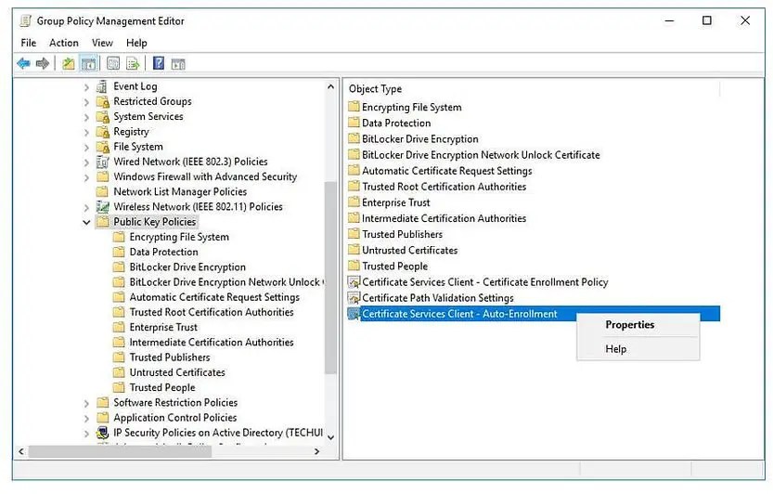773x494 pixels.
Task: Select Automatic Certificate Request Settings in tree
Action: [214, 297]
